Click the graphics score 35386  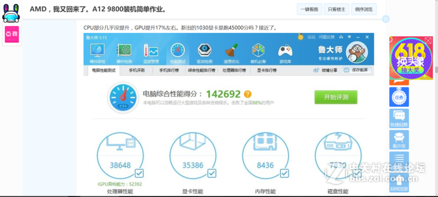coord(193,165)
